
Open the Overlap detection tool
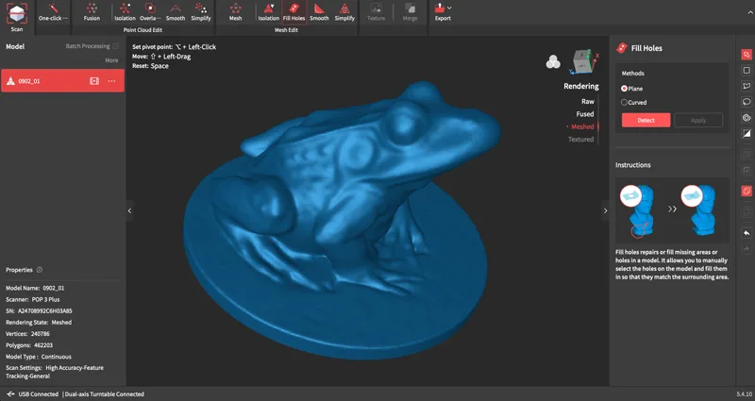(150, 12)
